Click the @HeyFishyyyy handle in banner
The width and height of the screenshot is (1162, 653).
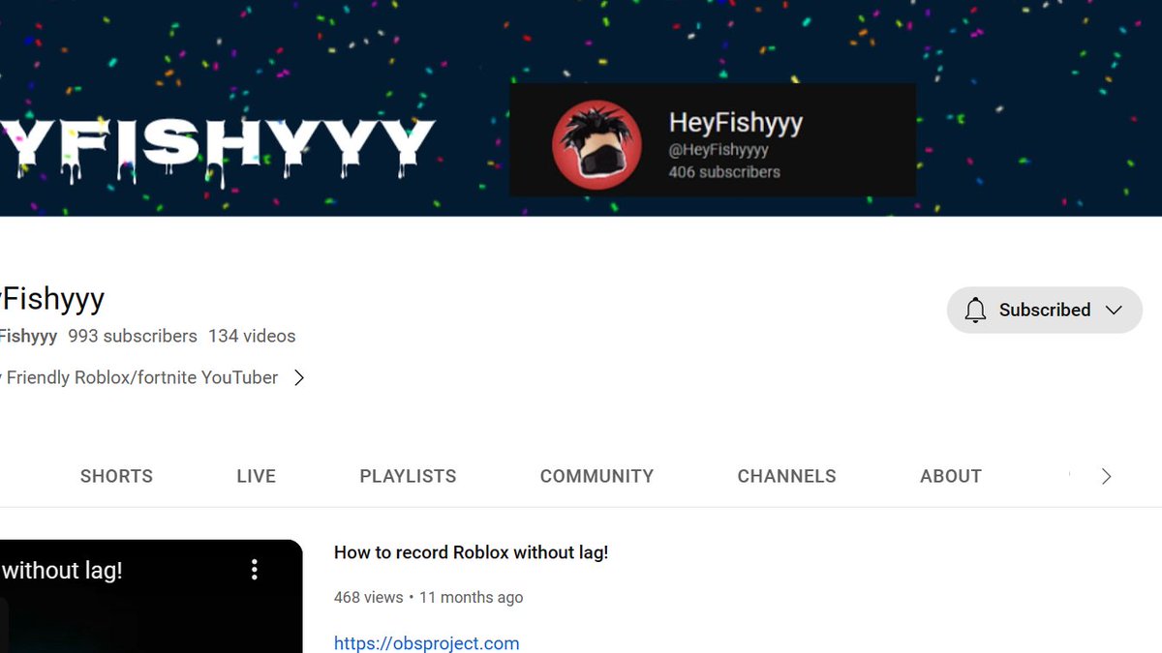coord(719,150)
